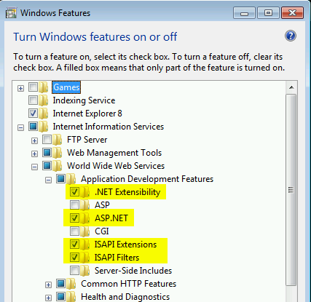Uncheck the Internet Explorer 8 checkbox
Screen dimensions: 311x302
(33, 113)
